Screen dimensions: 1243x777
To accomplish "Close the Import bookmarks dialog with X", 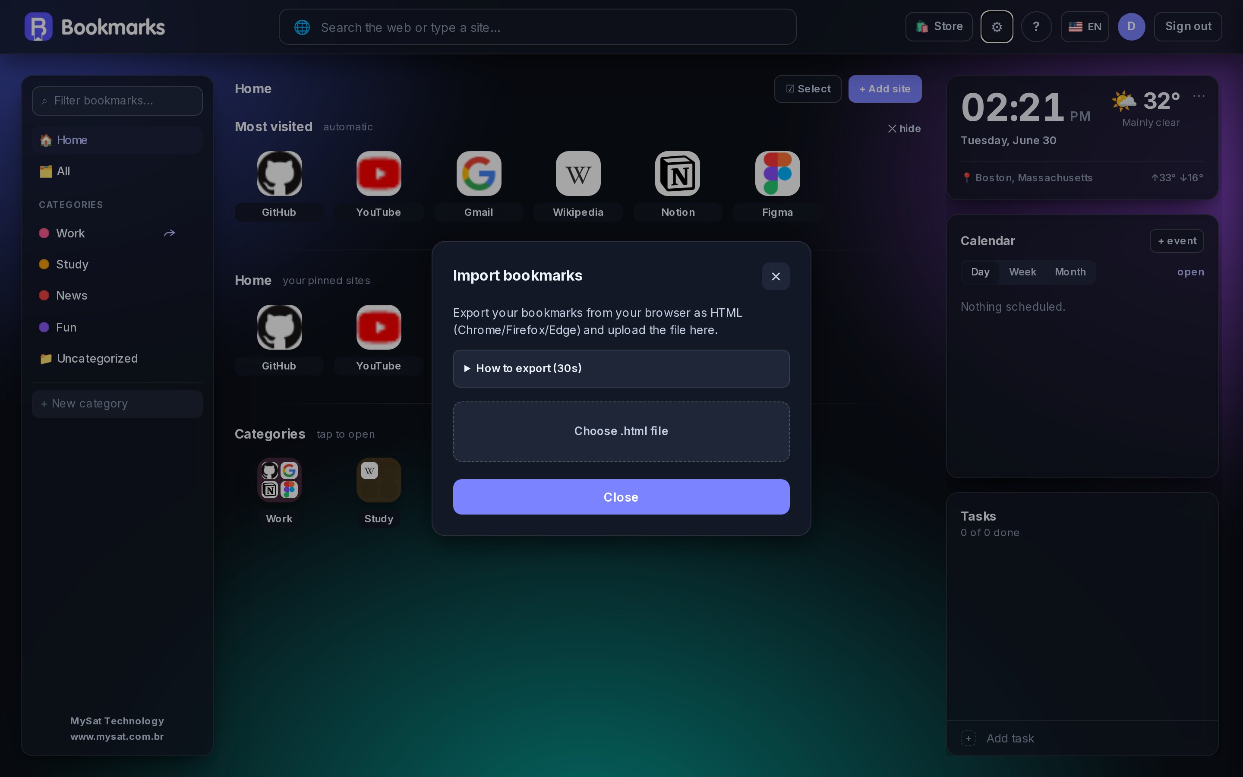I will click(x=776, y=276).
